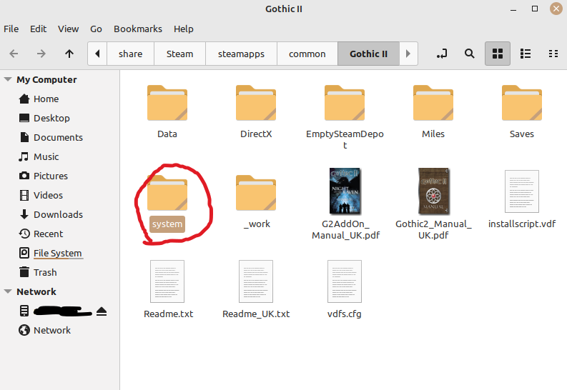This screenshot has height=390, width=567.
Task: Toggle the location entry button
Action: click(442, 54)
